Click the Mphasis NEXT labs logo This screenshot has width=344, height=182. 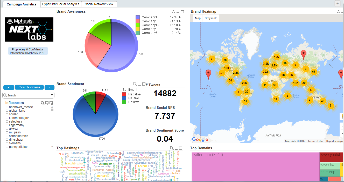click(x=29, y=29)
